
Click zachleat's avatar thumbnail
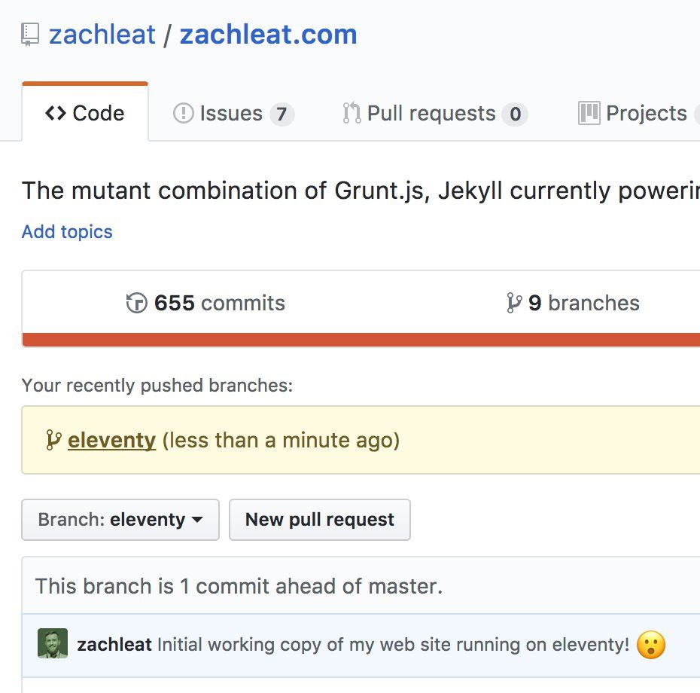pyautogui.click(x=53, y=643)
